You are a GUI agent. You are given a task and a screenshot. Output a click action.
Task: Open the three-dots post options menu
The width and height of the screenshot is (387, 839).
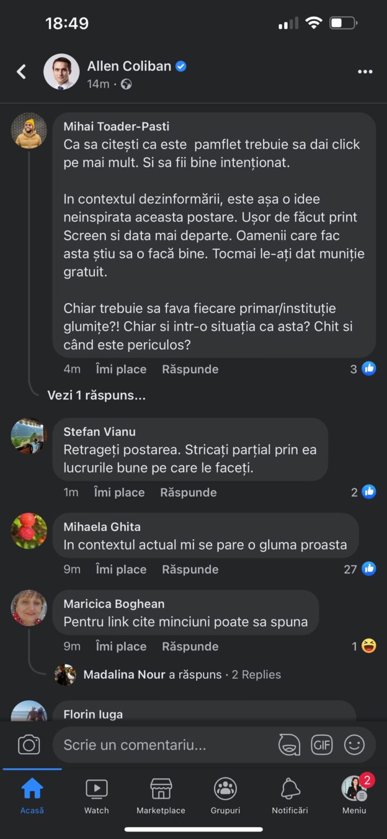point(365,72)
